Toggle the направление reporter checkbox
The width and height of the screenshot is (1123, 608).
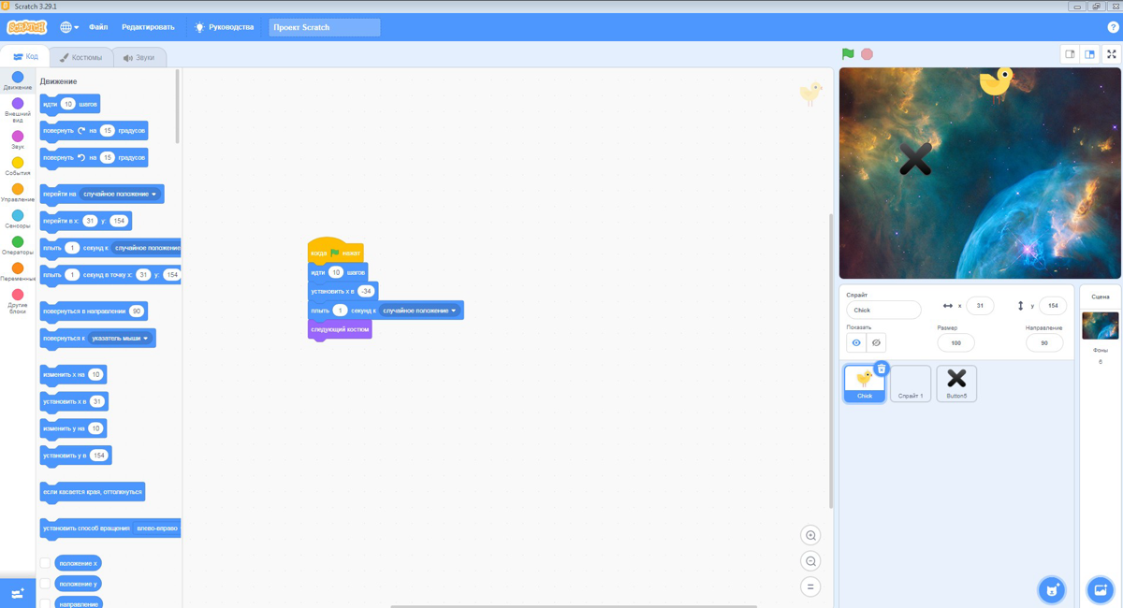click(x=45, y=604)
